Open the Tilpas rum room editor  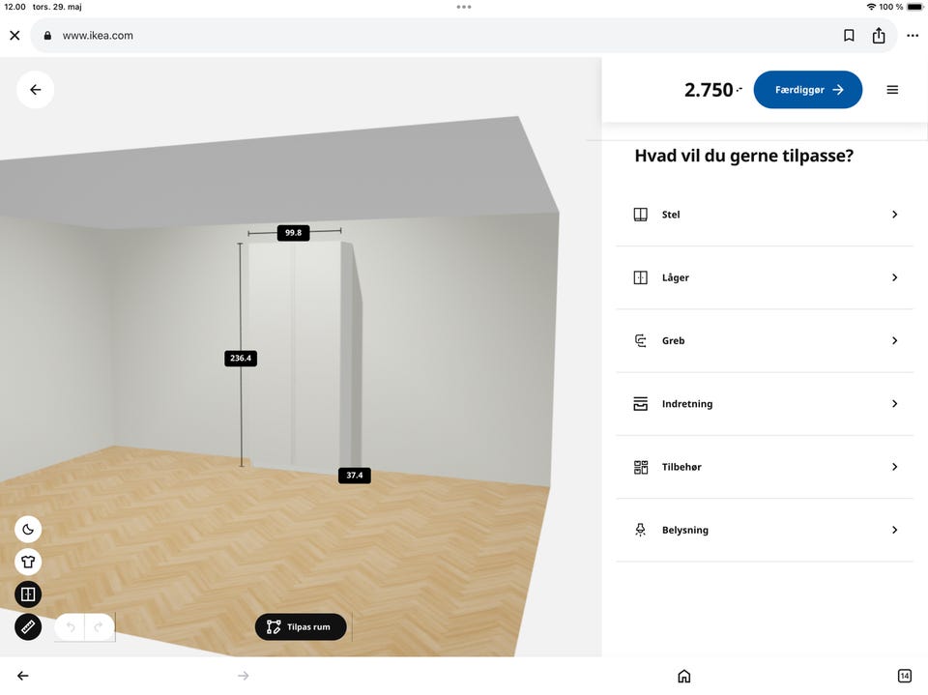tap(301, 627)
